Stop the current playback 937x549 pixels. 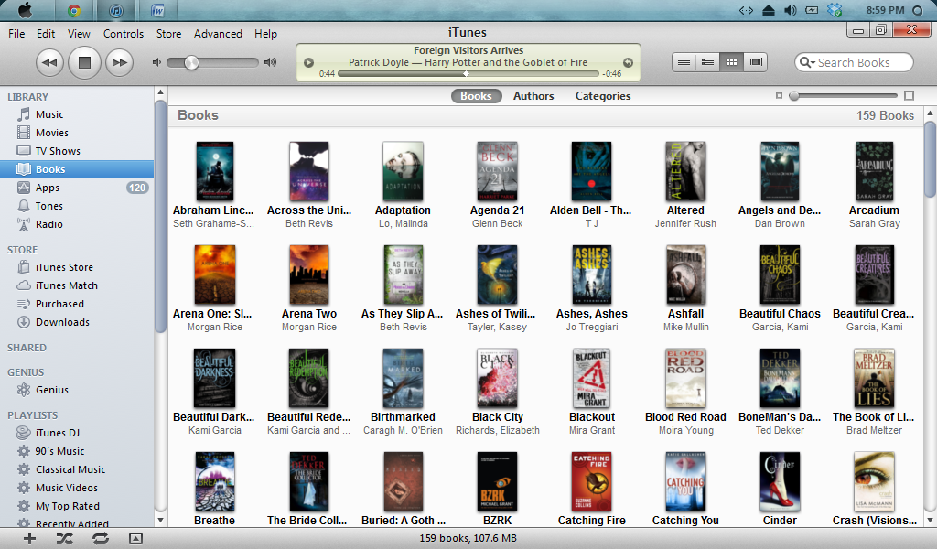(84, 62)
